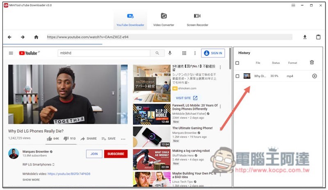Screen dimensions: 328x190
Task: Click the download arrow icon in toolbar
Action: coord(305,37)
